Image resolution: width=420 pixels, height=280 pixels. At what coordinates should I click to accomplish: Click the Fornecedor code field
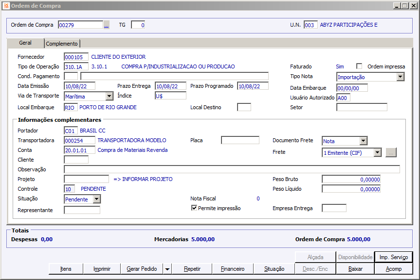76,57
